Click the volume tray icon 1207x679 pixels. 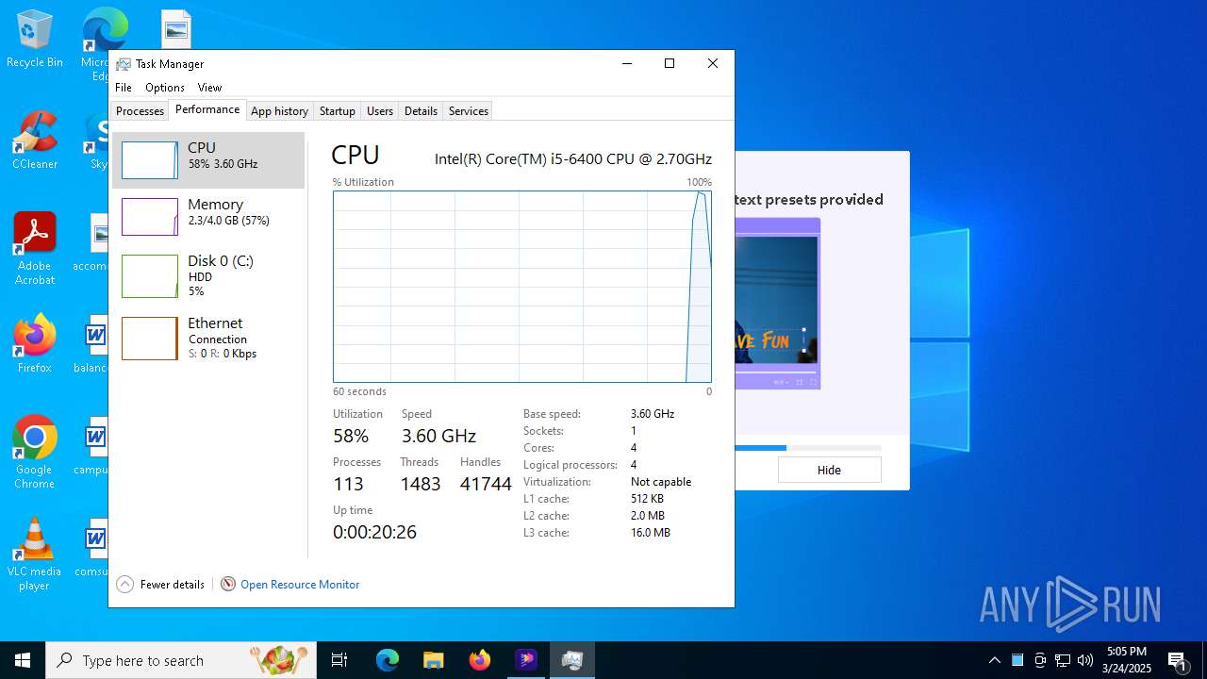coord(1085,660)
